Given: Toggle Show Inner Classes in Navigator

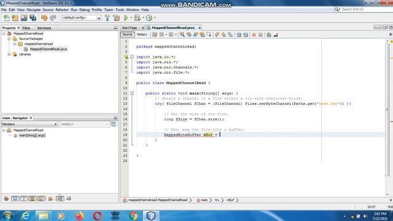Looking at the screenshot, I should (x=41, y=199).
